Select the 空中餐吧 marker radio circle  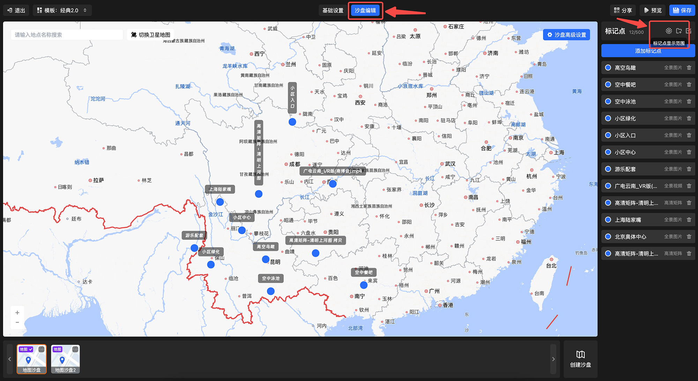[608, 85]
